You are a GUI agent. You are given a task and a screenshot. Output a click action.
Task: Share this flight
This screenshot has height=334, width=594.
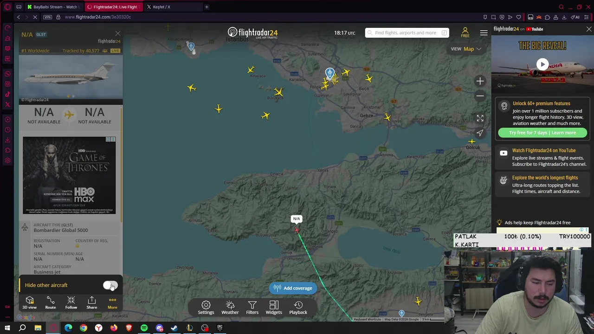(91, 302)
